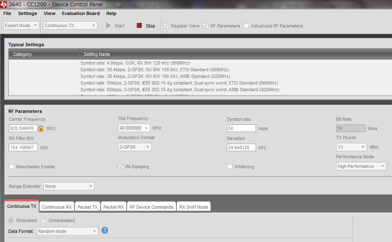
Task: Open the View menu
Action: pyautogui.click(x=50, y=13)
